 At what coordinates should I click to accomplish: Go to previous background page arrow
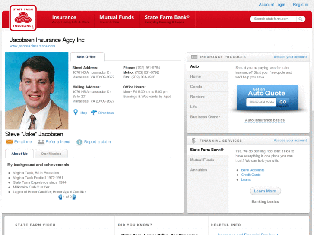coord(60,197)
